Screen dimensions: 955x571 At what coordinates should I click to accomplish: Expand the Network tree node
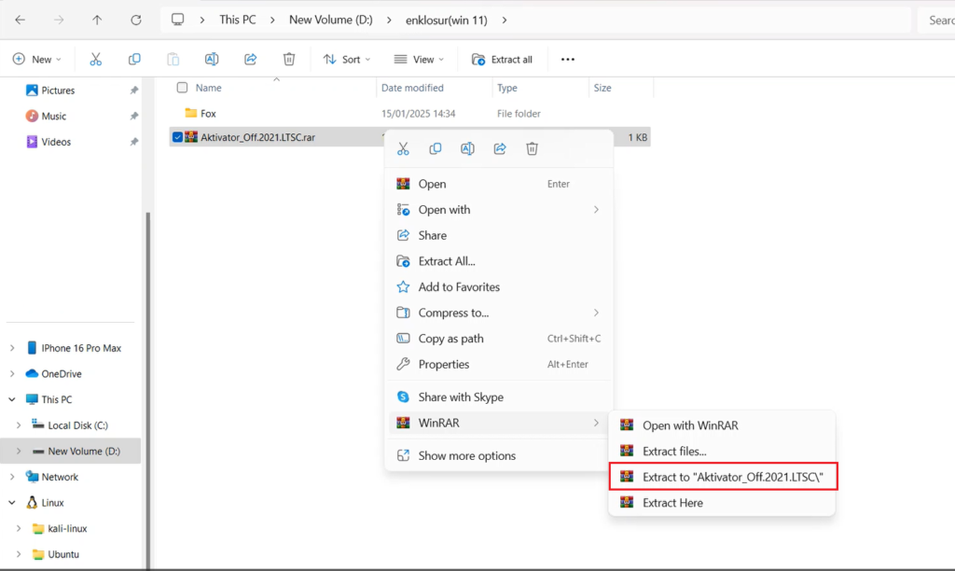(12, 477)
